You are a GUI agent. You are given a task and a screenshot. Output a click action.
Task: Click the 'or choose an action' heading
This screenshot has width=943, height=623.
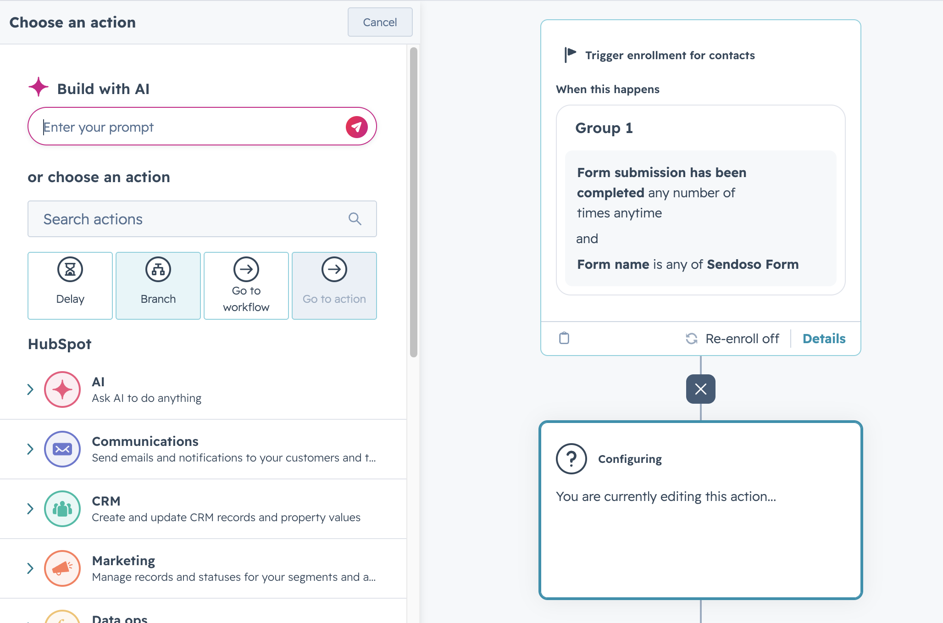click(99, 177)
